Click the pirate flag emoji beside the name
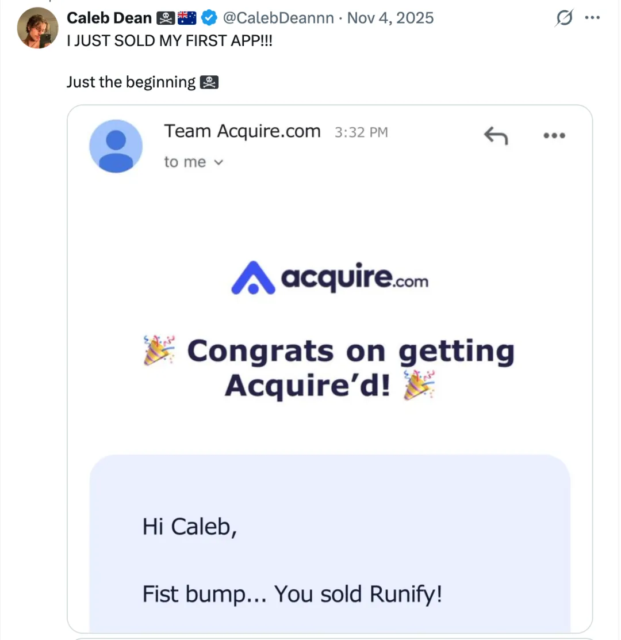This screenshot has width=621, height=640. 165,18
